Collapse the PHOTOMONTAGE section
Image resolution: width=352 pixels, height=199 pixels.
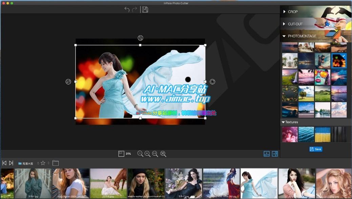(x=316, y=36)
